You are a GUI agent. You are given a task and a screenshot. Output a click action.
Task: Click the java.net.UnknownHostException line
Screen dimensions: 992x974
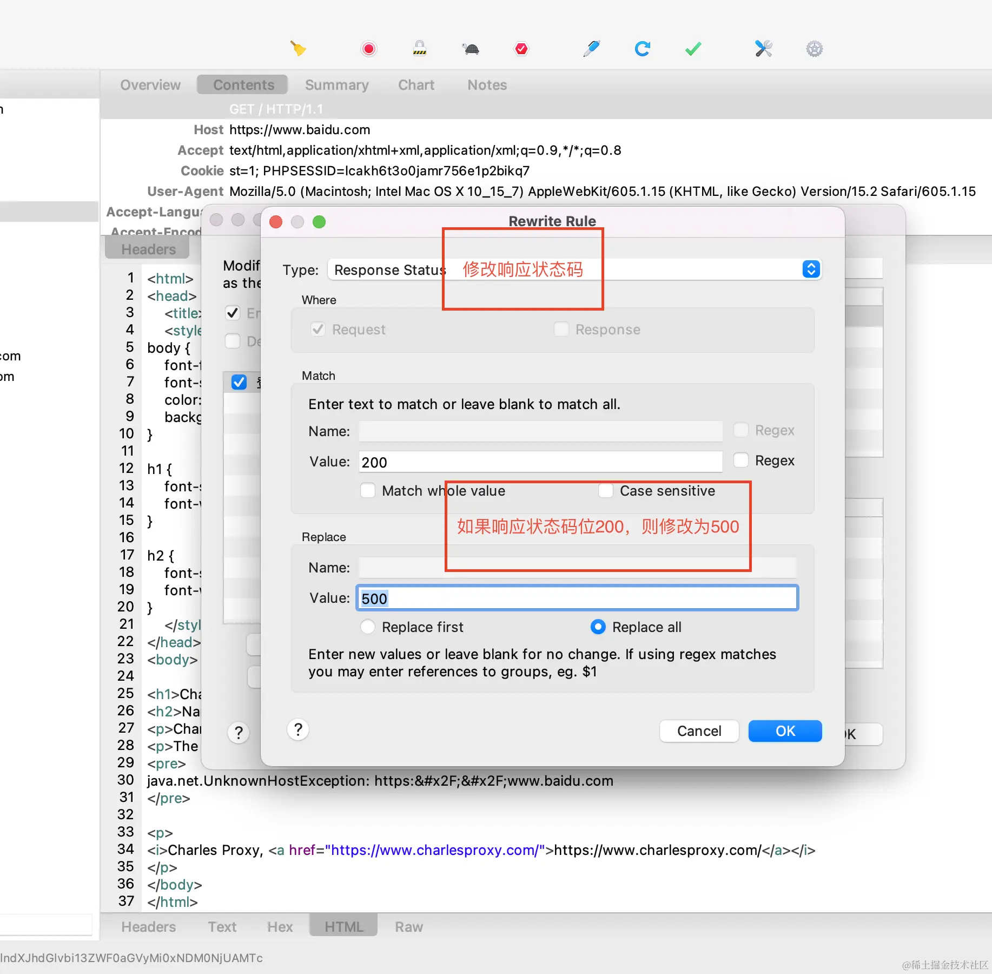[380, 781]
